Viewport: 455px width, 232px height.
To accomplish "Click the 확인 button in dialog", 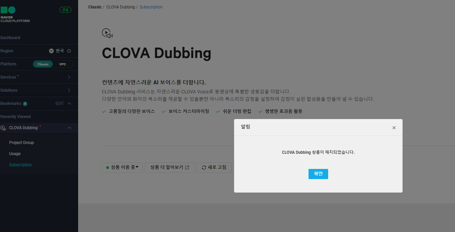I will click(318, 174).
